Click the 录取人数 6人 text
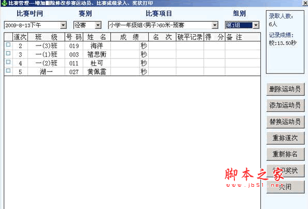This screenshot has width=308, height=209. coord(281,20)
